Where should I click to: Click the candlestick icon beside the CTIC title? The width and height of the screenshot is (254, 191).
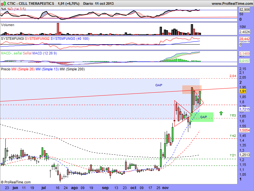coord(3,4)
